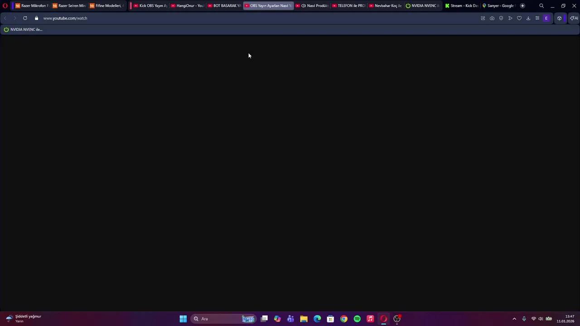The image size is (580, 326).
Task: Switch to the HangiOnur YouTube tab
Action: click(187, 6)
